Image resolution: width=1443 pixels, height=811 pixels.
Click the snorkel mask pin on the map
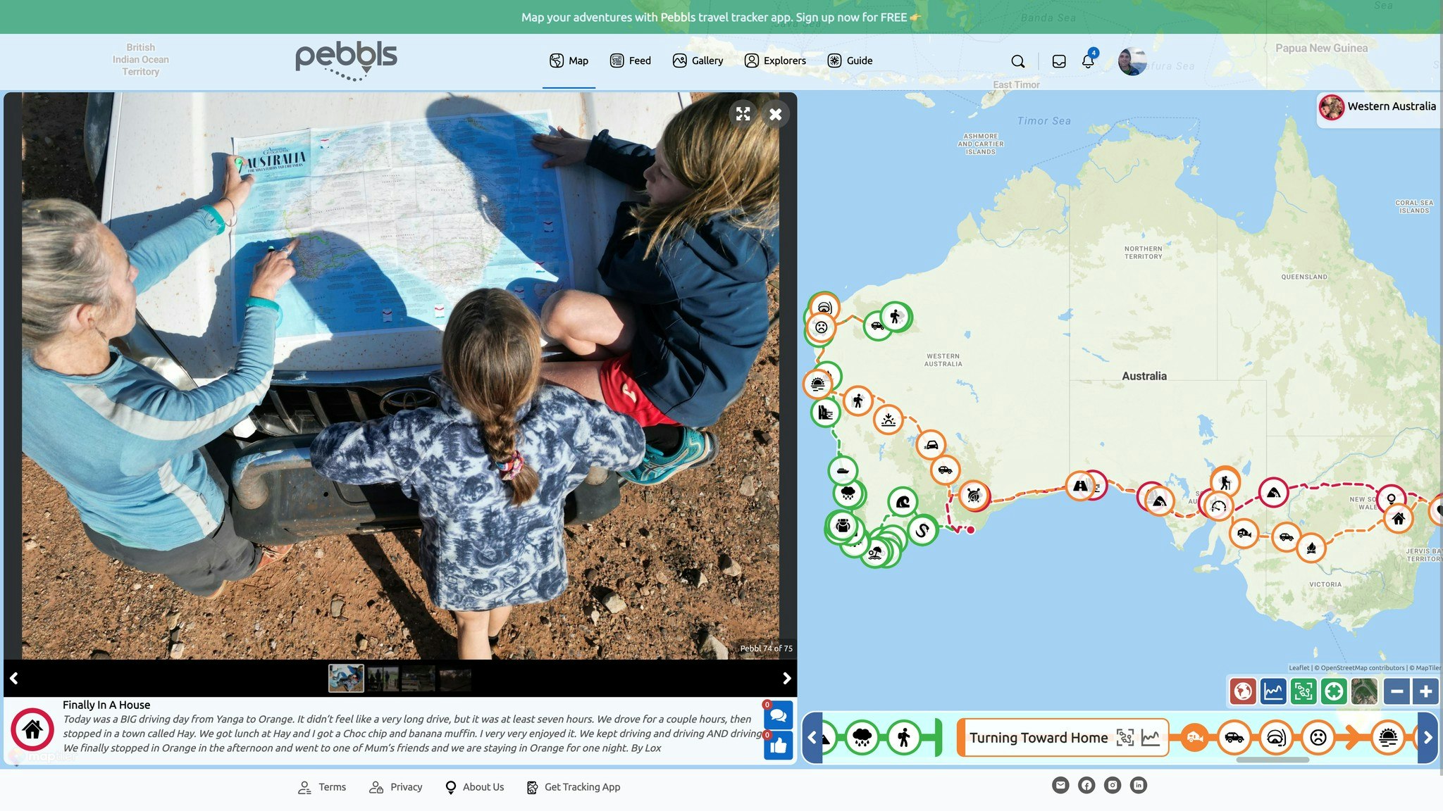(x=824, y=308)
